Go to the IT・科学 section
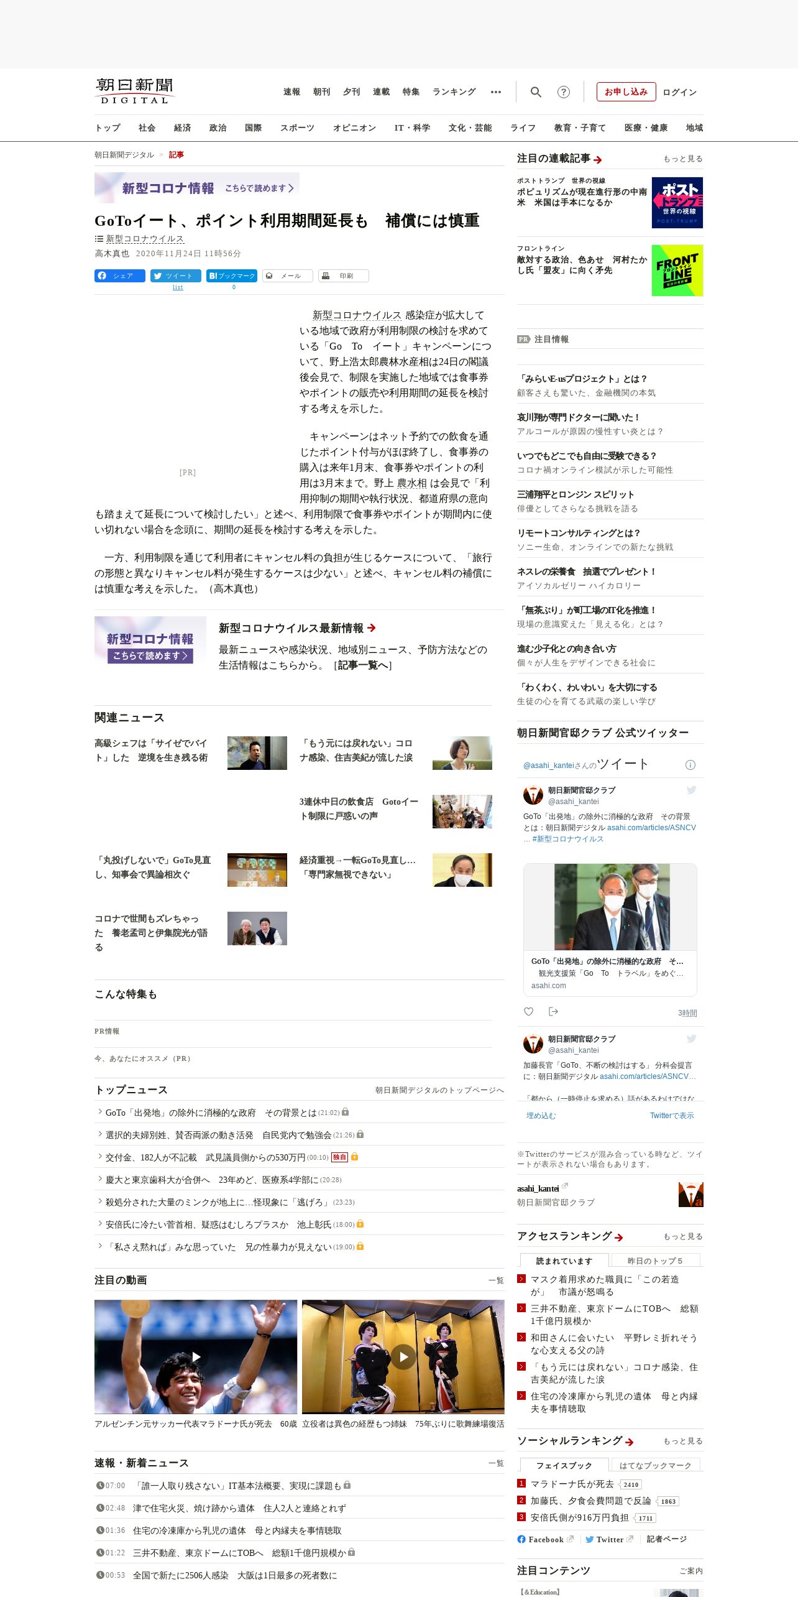This screenshot has width=798, height=1597. coord(412,128)
